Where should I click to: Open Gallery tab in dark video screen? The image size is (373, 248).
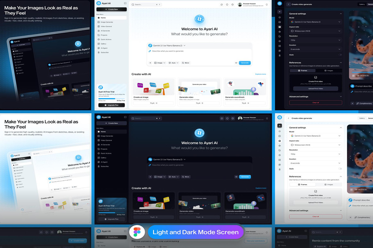click(x=362, y=4)
